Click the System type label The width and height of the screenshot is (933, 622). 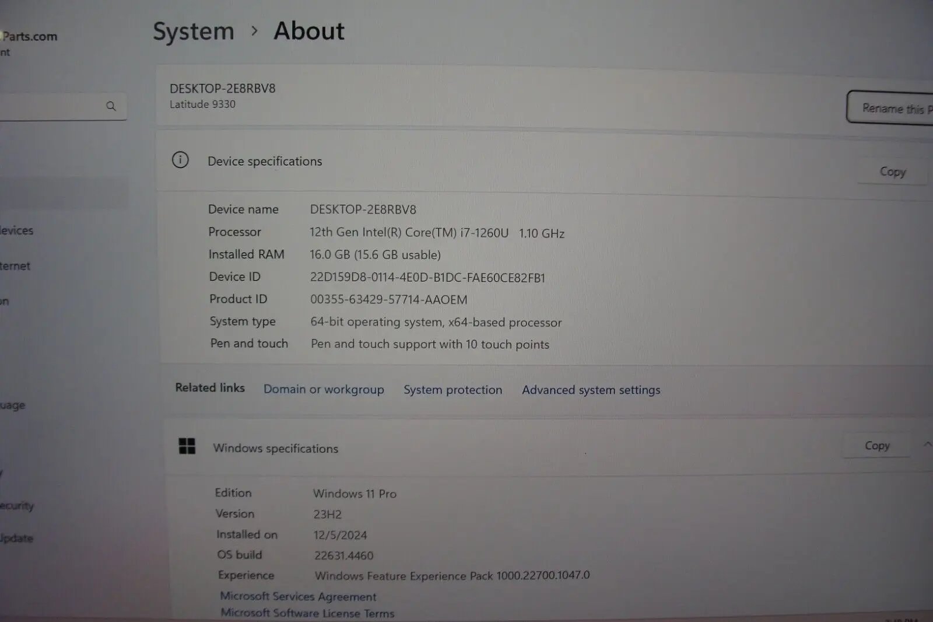(243, 322)
